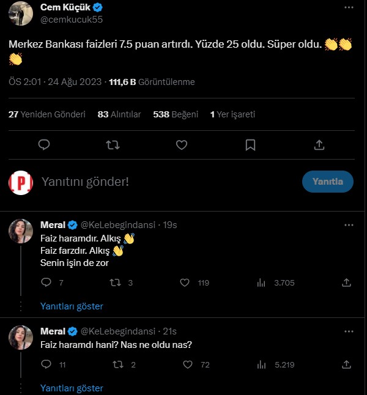The width and height of the screenshot is (367, 395).
Task: Open Cem Küçük's profile picture
Action: click(21, 13)
